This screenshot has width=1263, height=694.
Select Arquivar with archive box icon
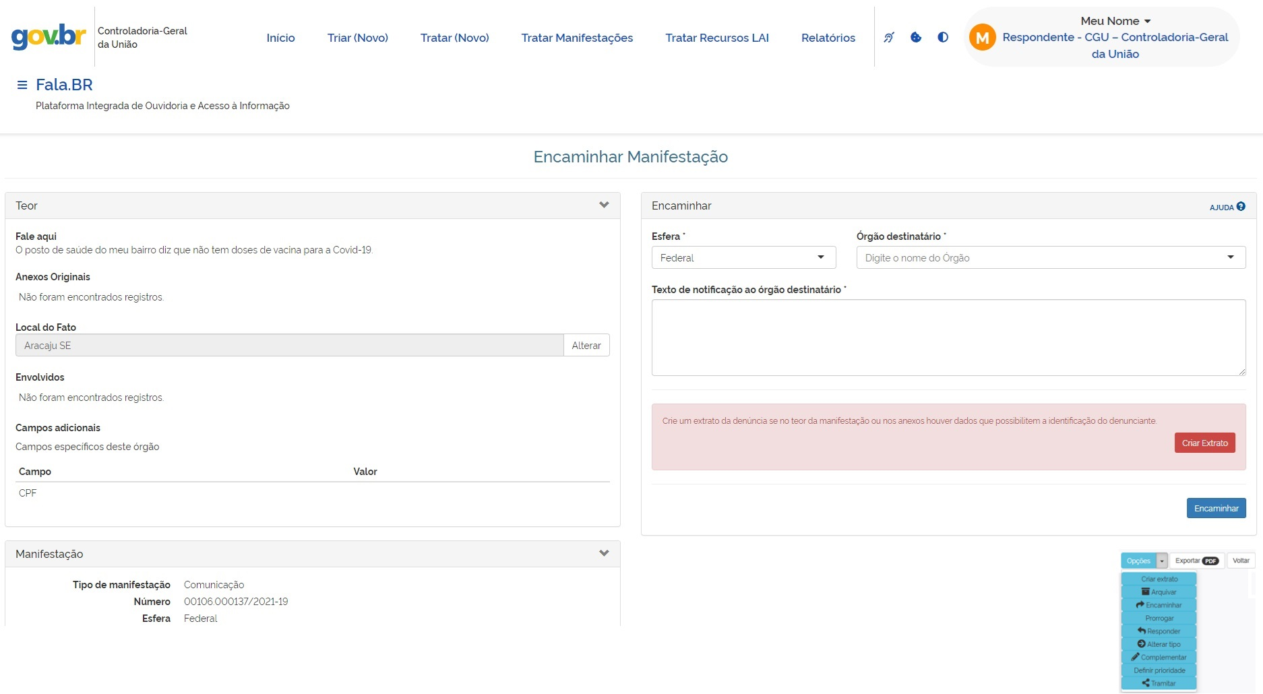(1159, 592)
